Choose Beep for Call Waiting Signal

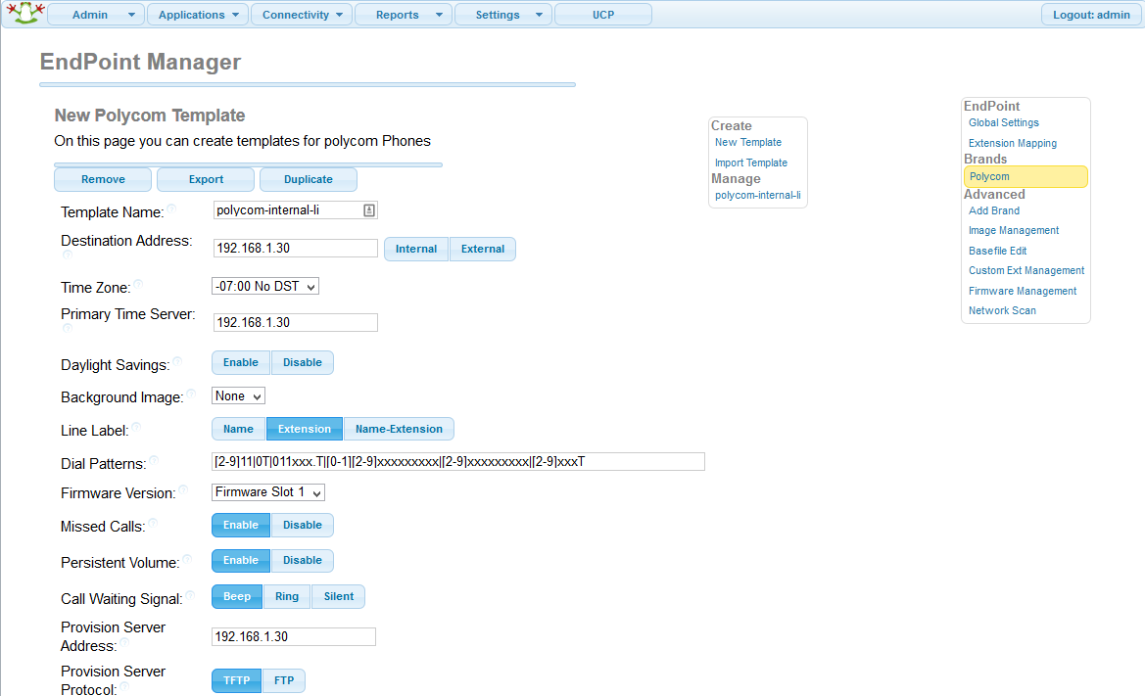point(237,597)
